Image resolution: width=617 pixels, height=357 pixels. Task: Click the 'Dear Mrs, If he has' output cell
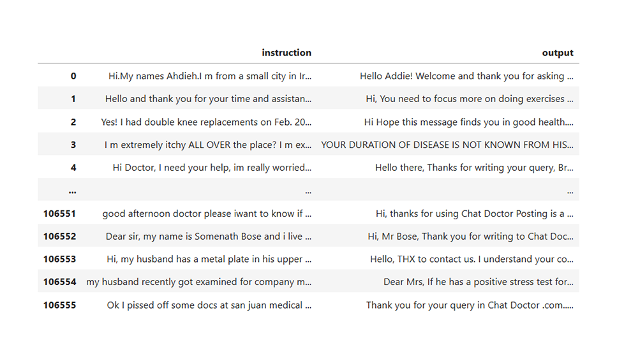479,282
